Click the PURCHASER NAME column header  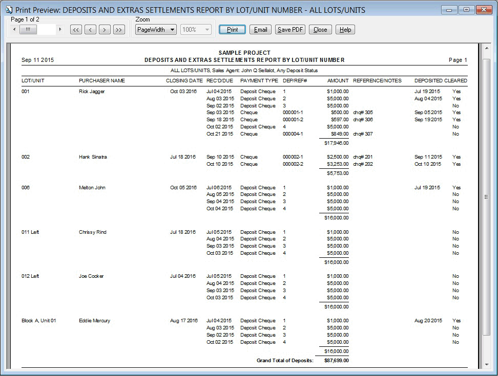(x=102, y=81)
